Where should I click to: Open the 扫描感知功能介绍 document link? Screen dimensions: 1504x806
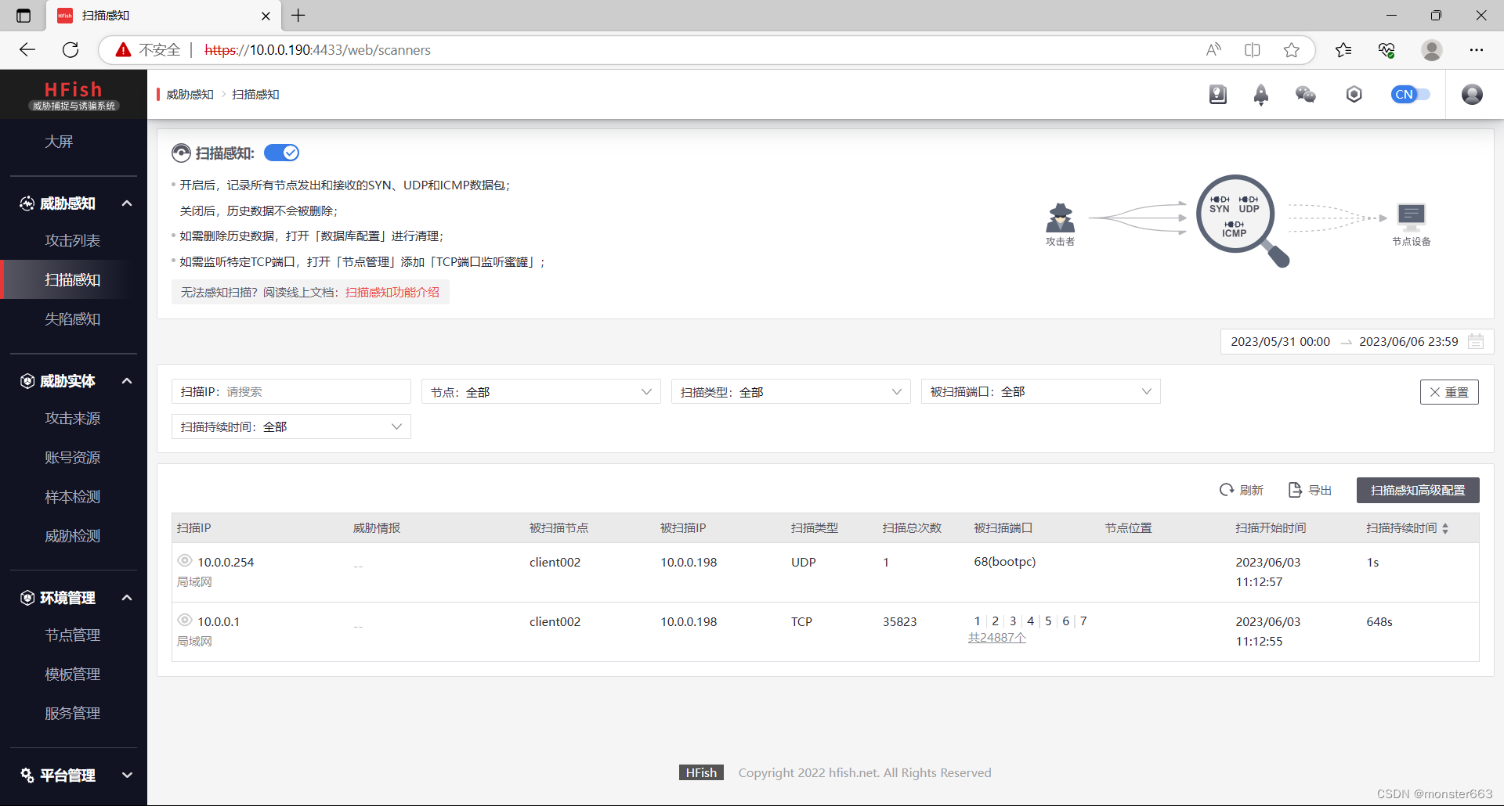[392, 292]
